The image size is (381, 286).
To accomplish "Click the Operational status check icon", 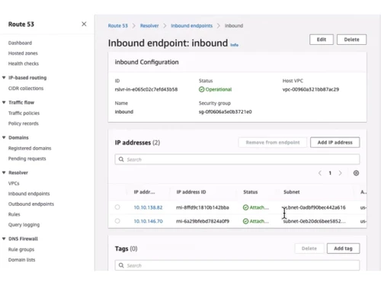I will click(201, 89).
